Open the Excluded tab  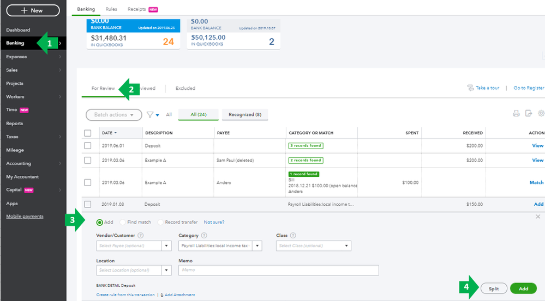pos(185,88)
